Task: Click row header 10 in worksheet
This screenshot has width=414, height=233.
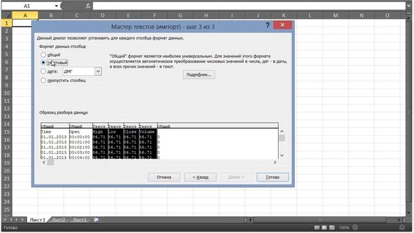Action: [x=7, y=93]
